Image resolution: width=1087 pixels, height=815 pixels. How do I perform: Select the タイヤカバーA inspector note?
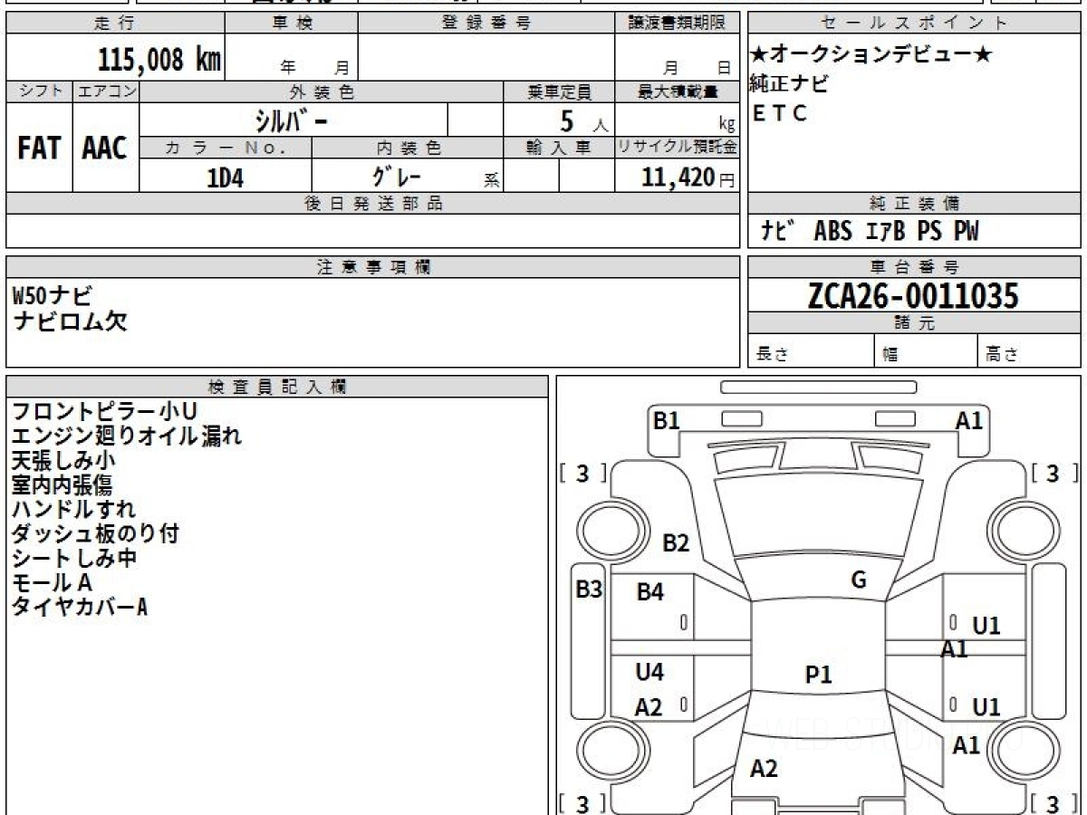[80, 608]
